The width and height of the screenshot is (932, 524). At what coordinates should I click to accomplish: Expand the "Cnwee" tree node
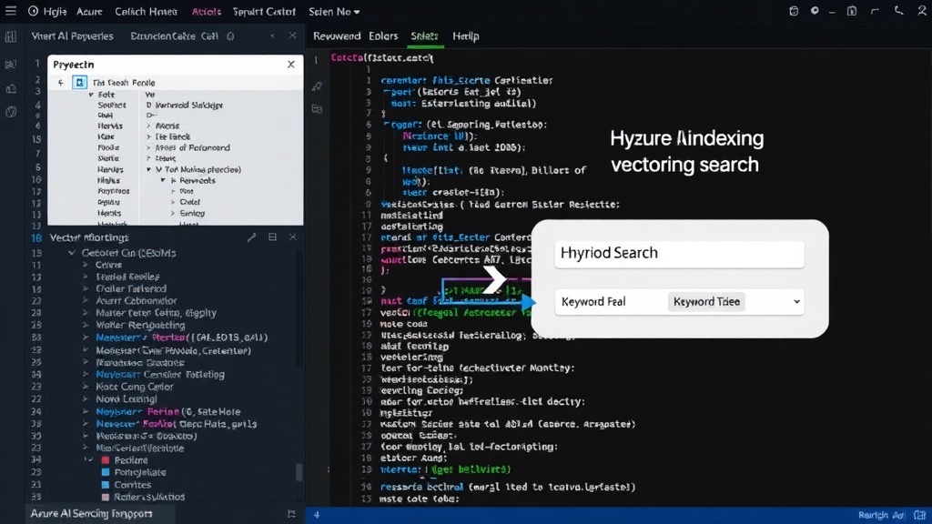tap(86, 265)
